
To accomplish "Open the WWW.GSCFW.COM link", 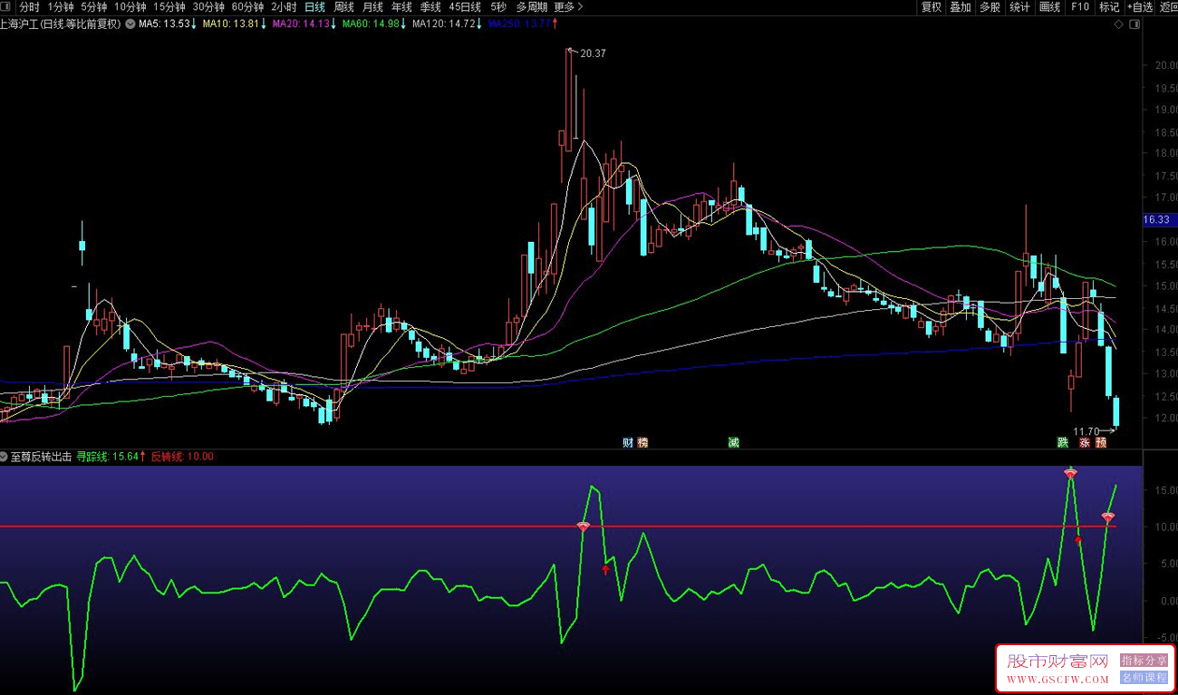I will 1057,679.
